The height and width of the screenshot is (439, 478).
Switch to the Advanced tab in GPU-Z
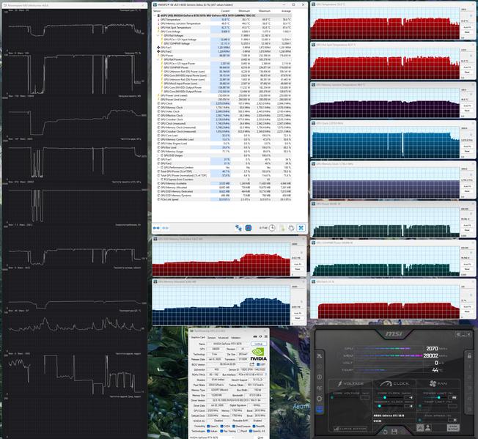[223, 338]
